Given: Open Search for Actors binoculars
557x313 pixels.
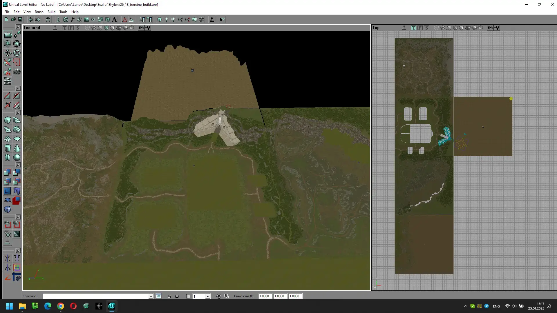Looking at the screenshot, I should point(48,19).
